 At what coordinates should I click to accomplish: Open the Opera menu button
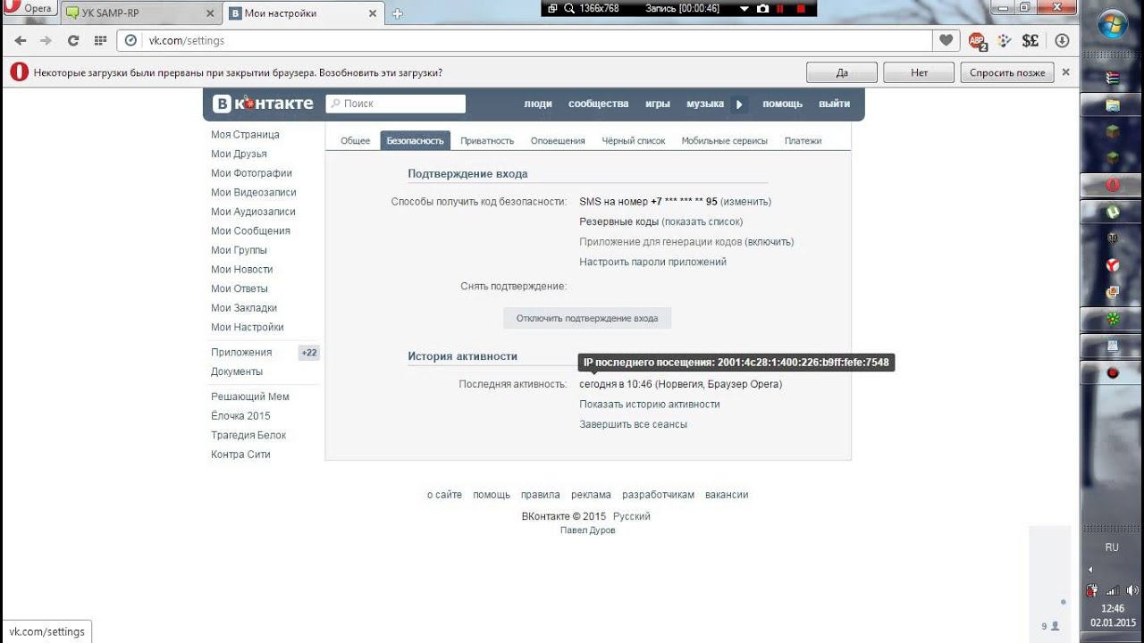[x=29, y=9]
